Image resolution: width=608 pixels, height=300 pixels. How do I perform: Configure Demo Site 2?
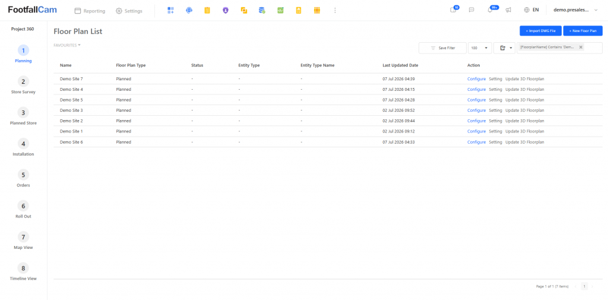[x=476, y=121]
